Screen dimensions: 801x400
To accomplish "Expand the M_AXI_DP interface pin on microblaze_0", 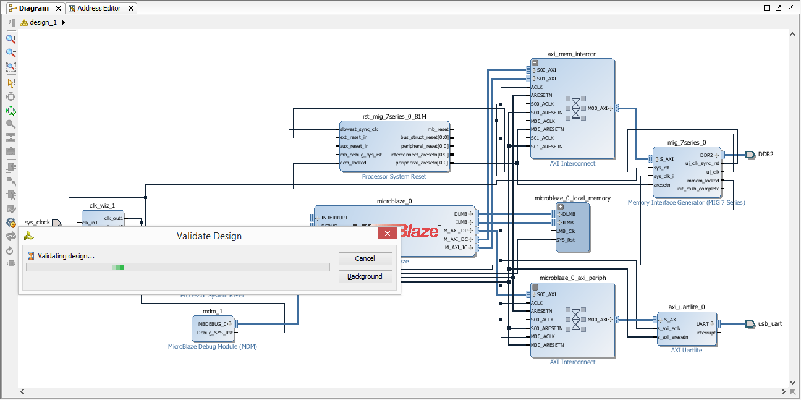I will coord(472,231).
